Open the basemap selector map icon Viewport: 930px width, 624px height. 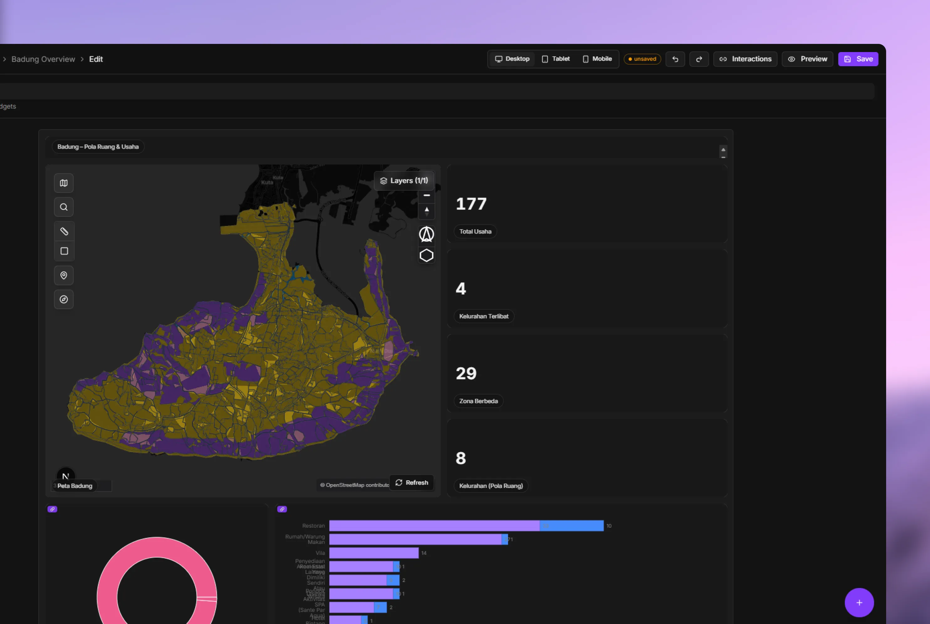click(x=64, y=183)
